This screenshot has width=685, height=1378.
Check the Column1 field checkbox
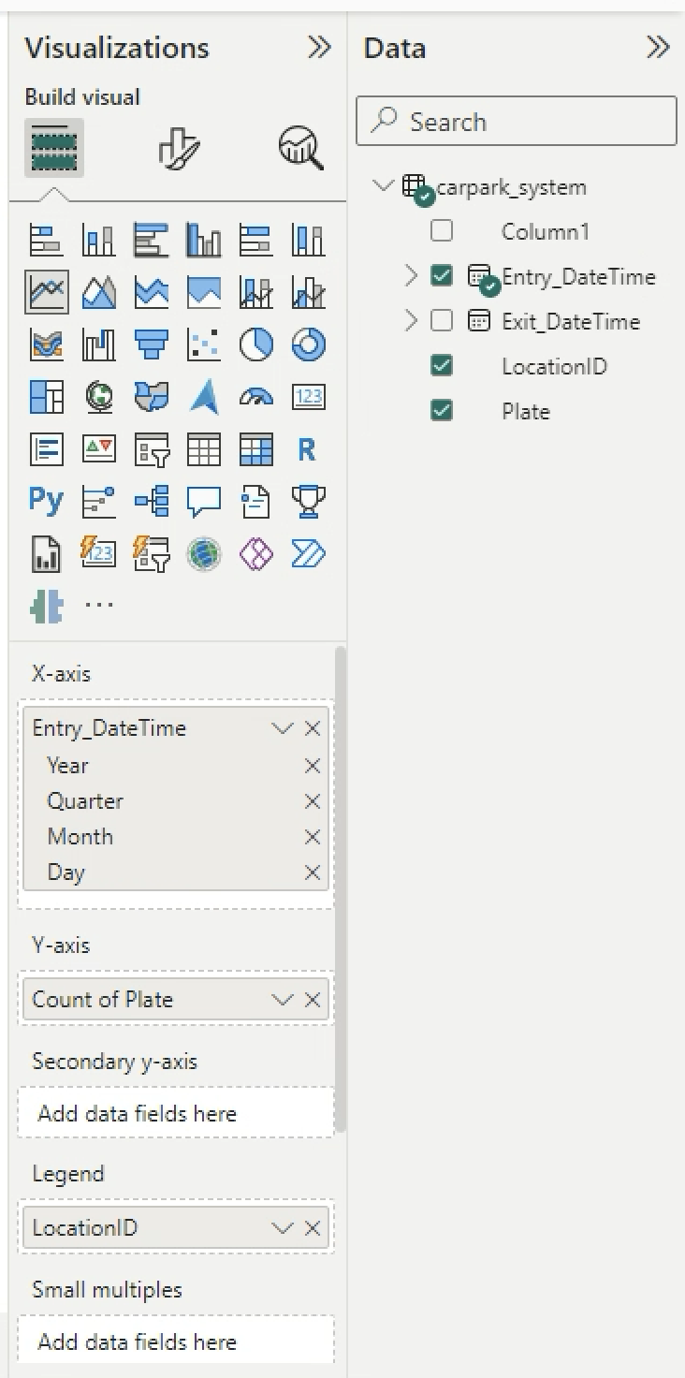click(441, 231)
